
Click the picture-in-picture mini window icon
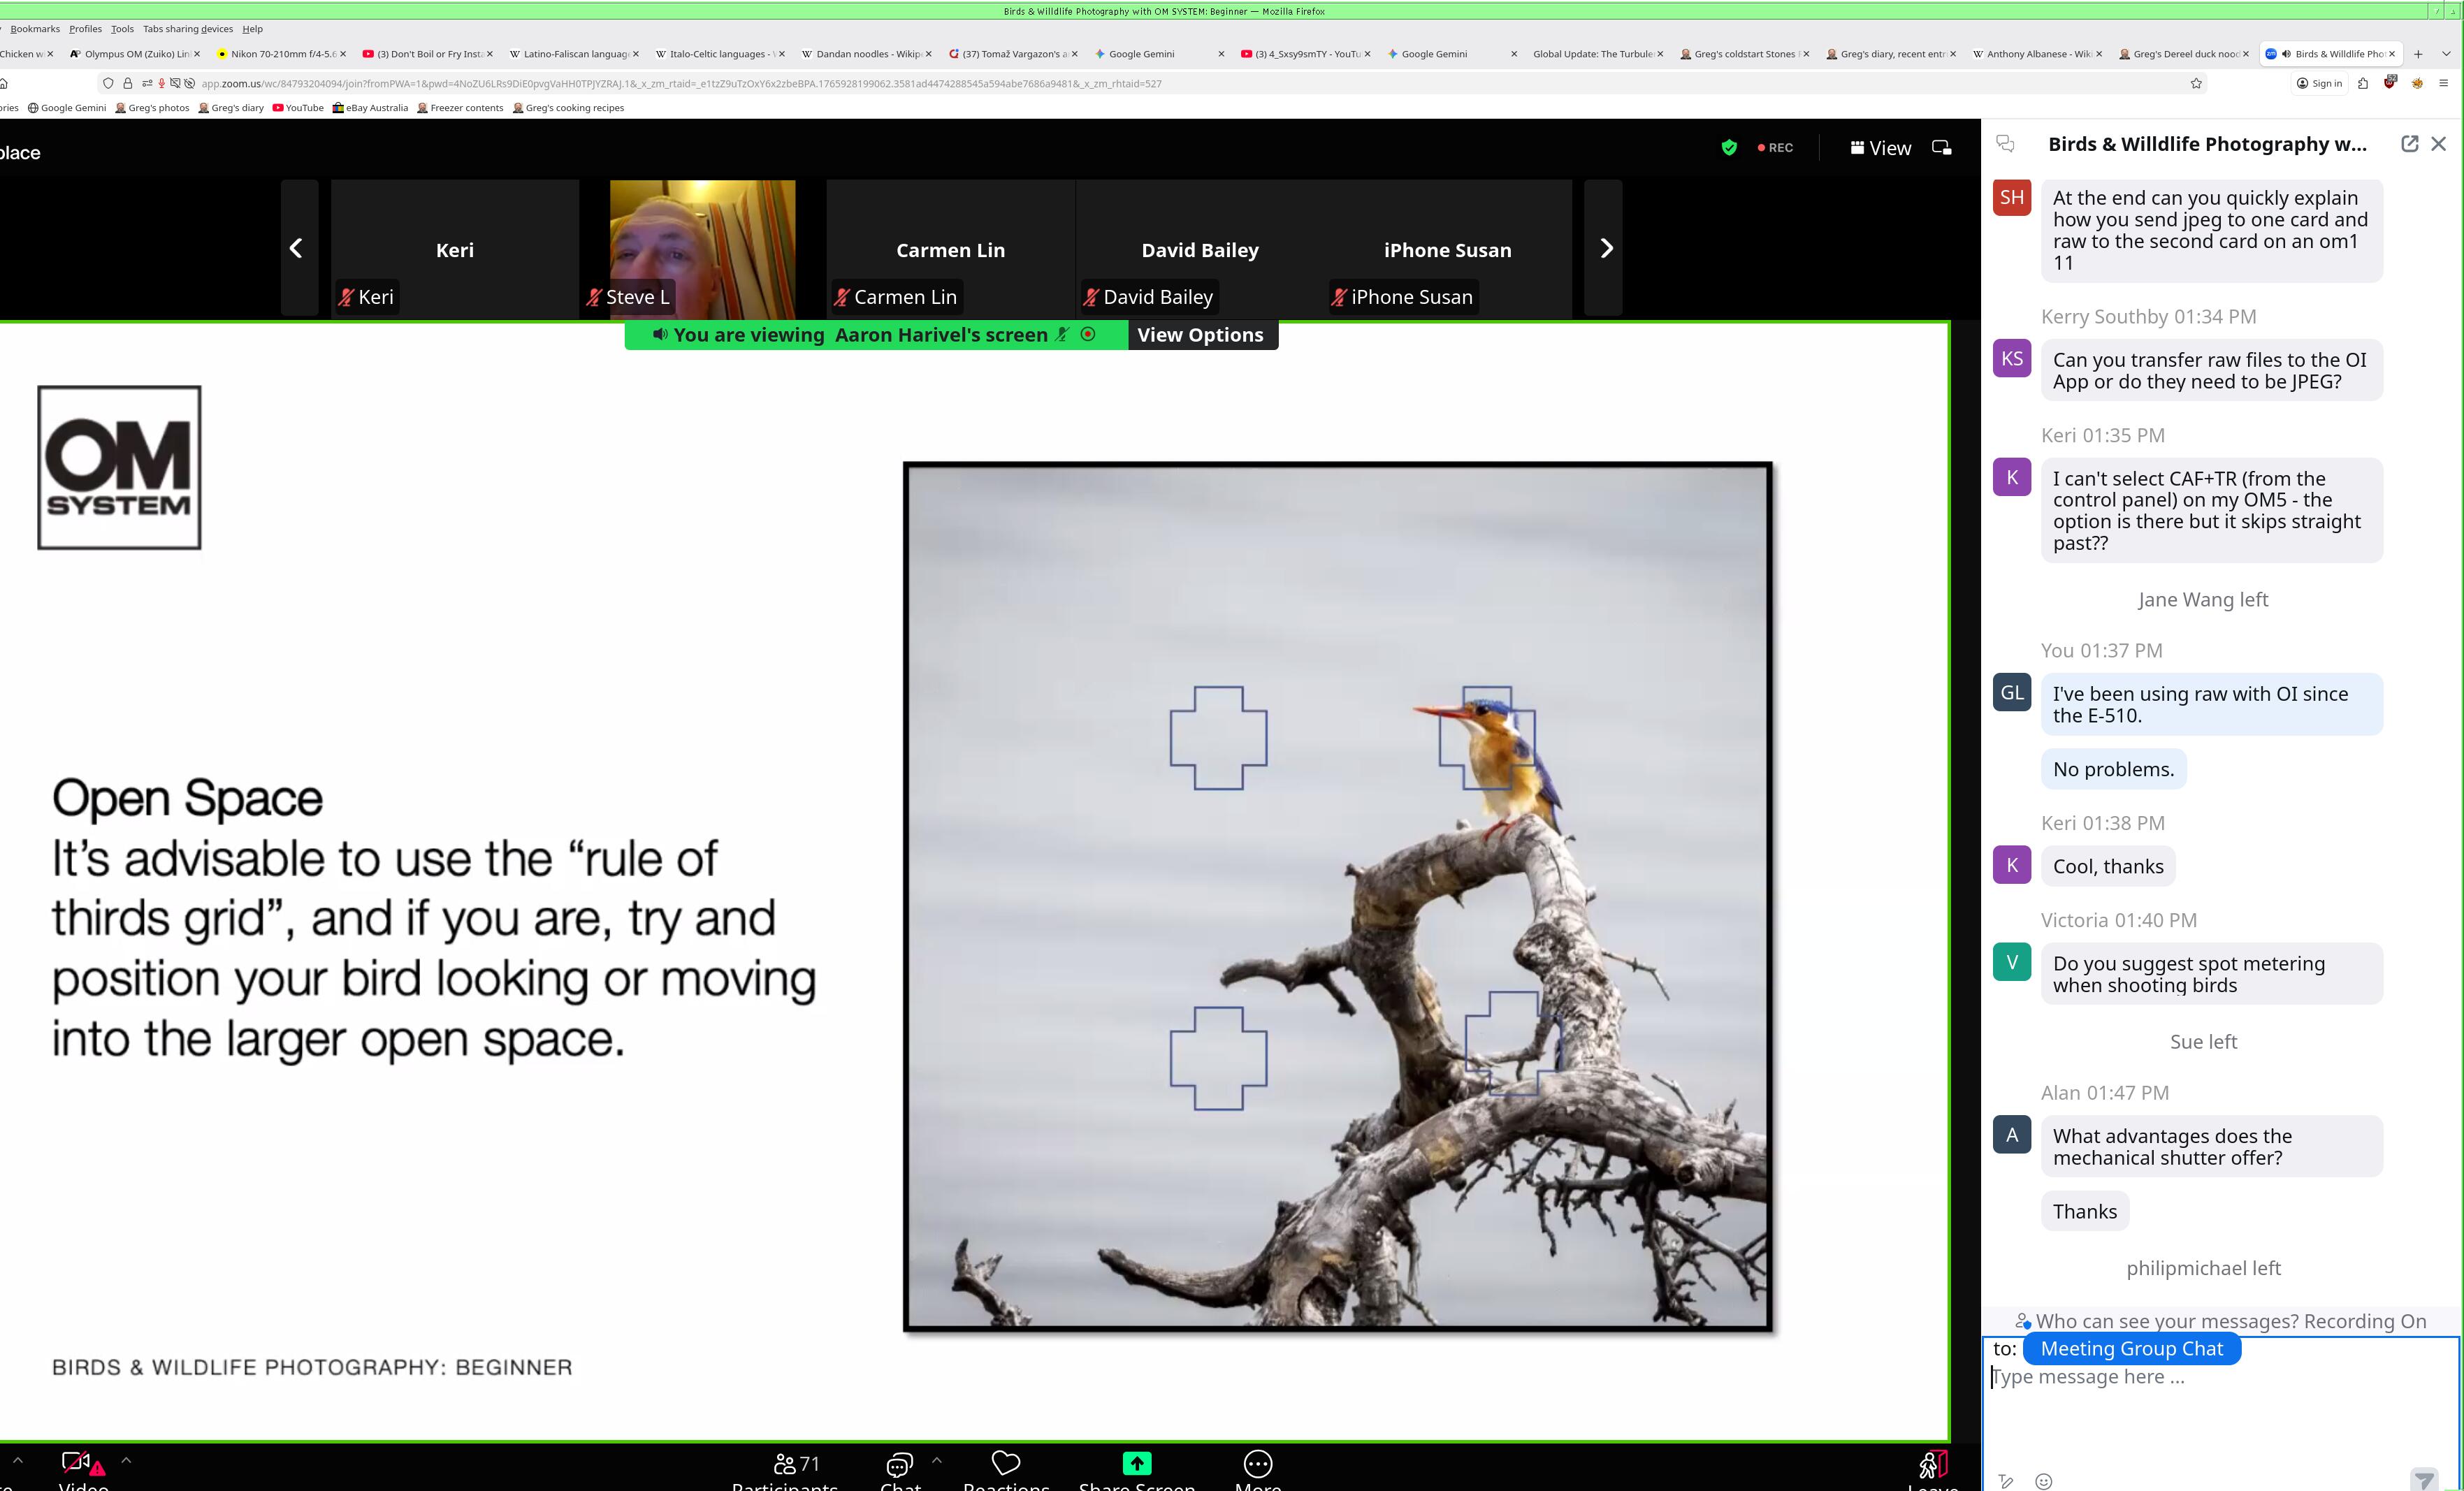[1941, 148]
